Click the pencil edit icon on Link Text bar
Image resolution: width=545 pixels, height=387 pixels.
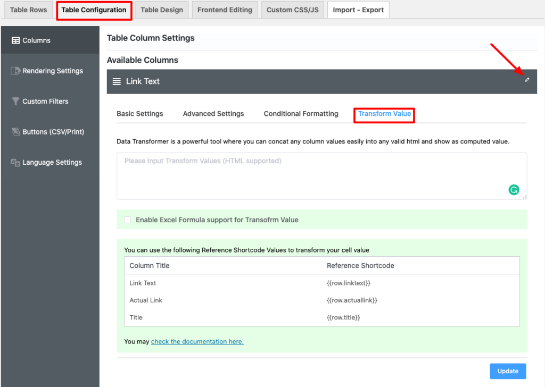pyautogui.click(x=527, y=80)
